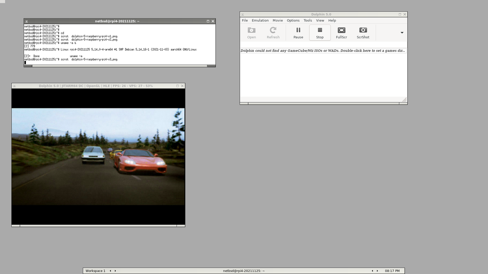Open the Tools menu
488x274 pixels.
308,21
